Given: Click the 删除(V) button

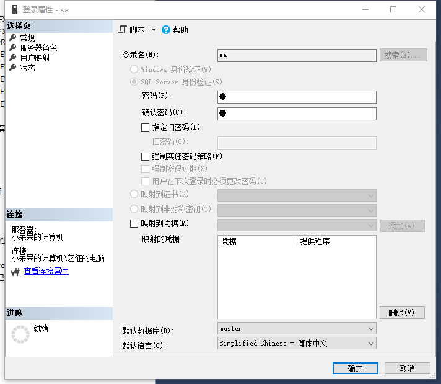Looking at the screenshot, I should click(402, 313).
